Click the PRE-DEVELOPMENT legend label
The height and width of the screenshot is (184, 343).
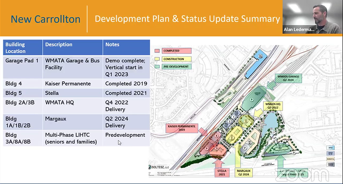(177, 67)
